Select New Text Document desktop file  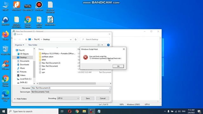pos(50,7)
